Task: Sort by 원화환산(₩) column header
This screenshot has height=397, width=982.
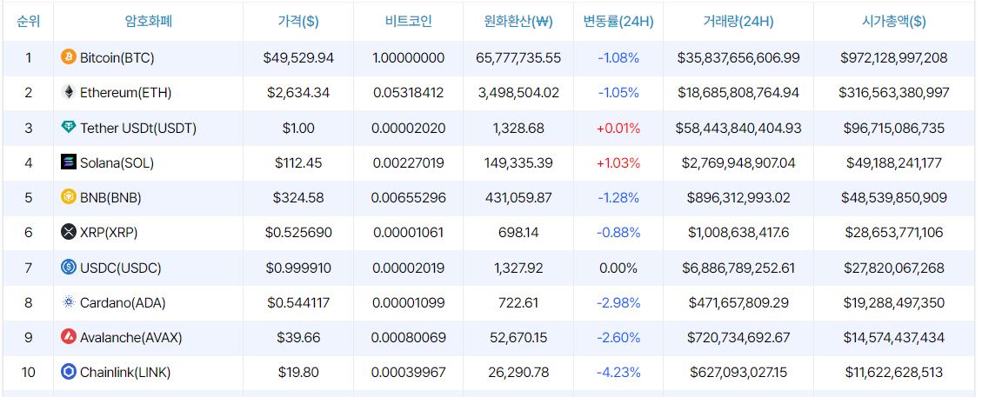Action: click(x=518, y=21)
